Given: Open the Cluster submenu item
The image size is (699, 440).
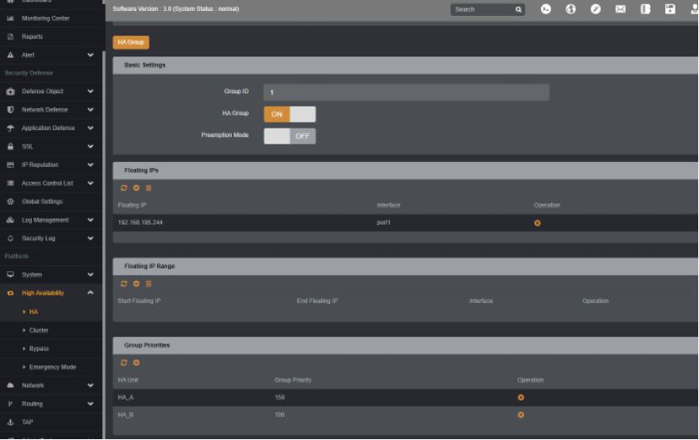Looking at the screenshot, I should coord(39,330).
